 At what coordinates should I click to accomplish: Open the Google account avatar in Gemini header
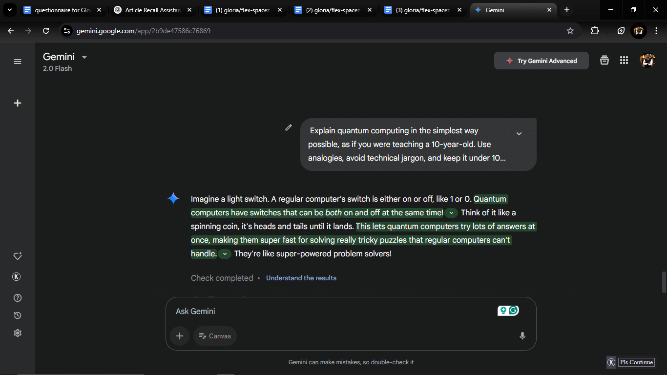[647, 61]
